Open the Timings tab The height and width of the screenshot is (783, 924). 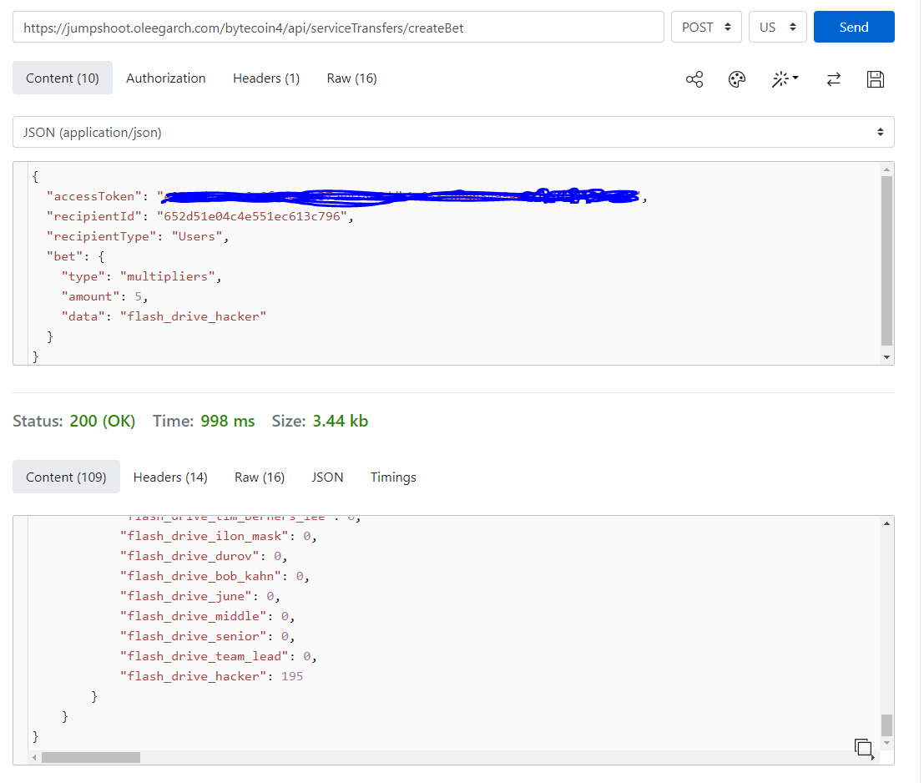click(393, 477)
